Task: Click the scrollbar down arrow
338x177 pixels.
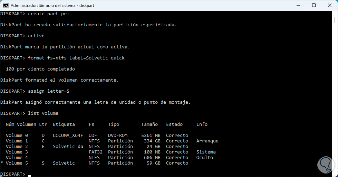Action: [x=335, y=174]
